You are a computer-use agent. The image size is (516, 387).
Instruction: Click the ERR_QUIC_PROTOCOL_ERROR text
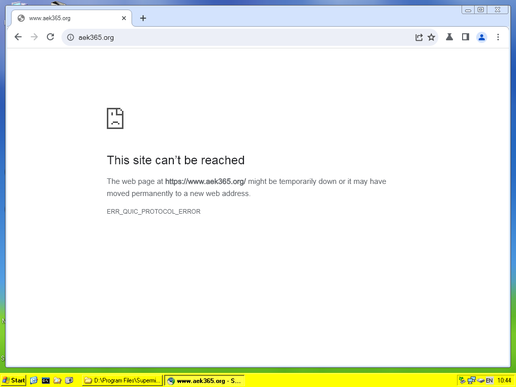tap(154, 211)
